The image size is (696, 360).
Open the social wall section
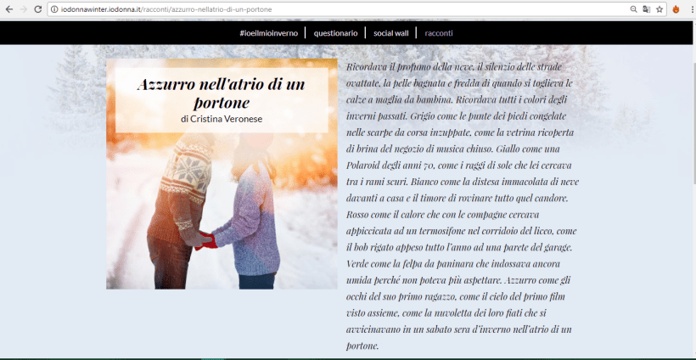(391, 33)
